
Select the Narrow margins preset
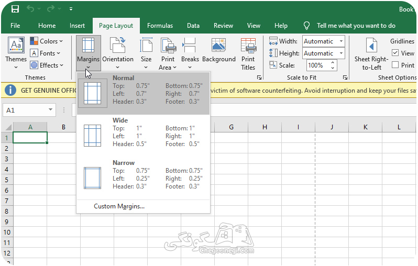click(x=143, y=178)
